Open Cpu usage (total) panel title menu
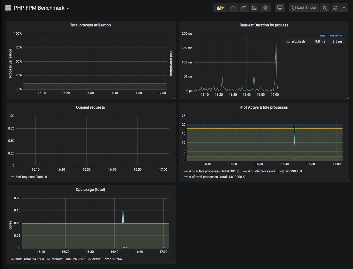 coord(90,190)
